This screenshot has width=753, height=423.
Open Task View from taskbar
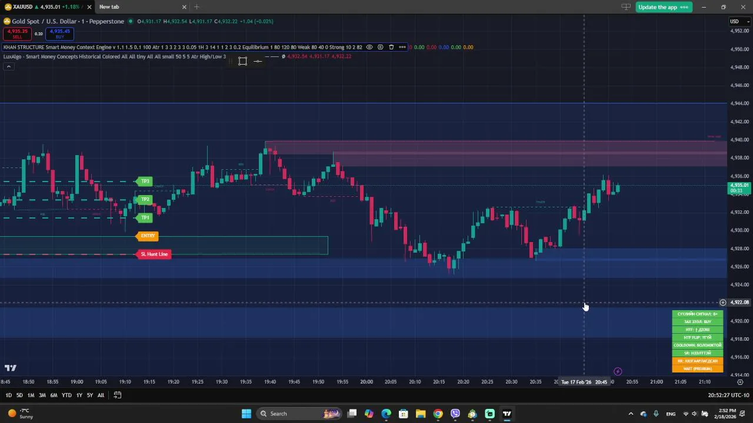point(352,414)
